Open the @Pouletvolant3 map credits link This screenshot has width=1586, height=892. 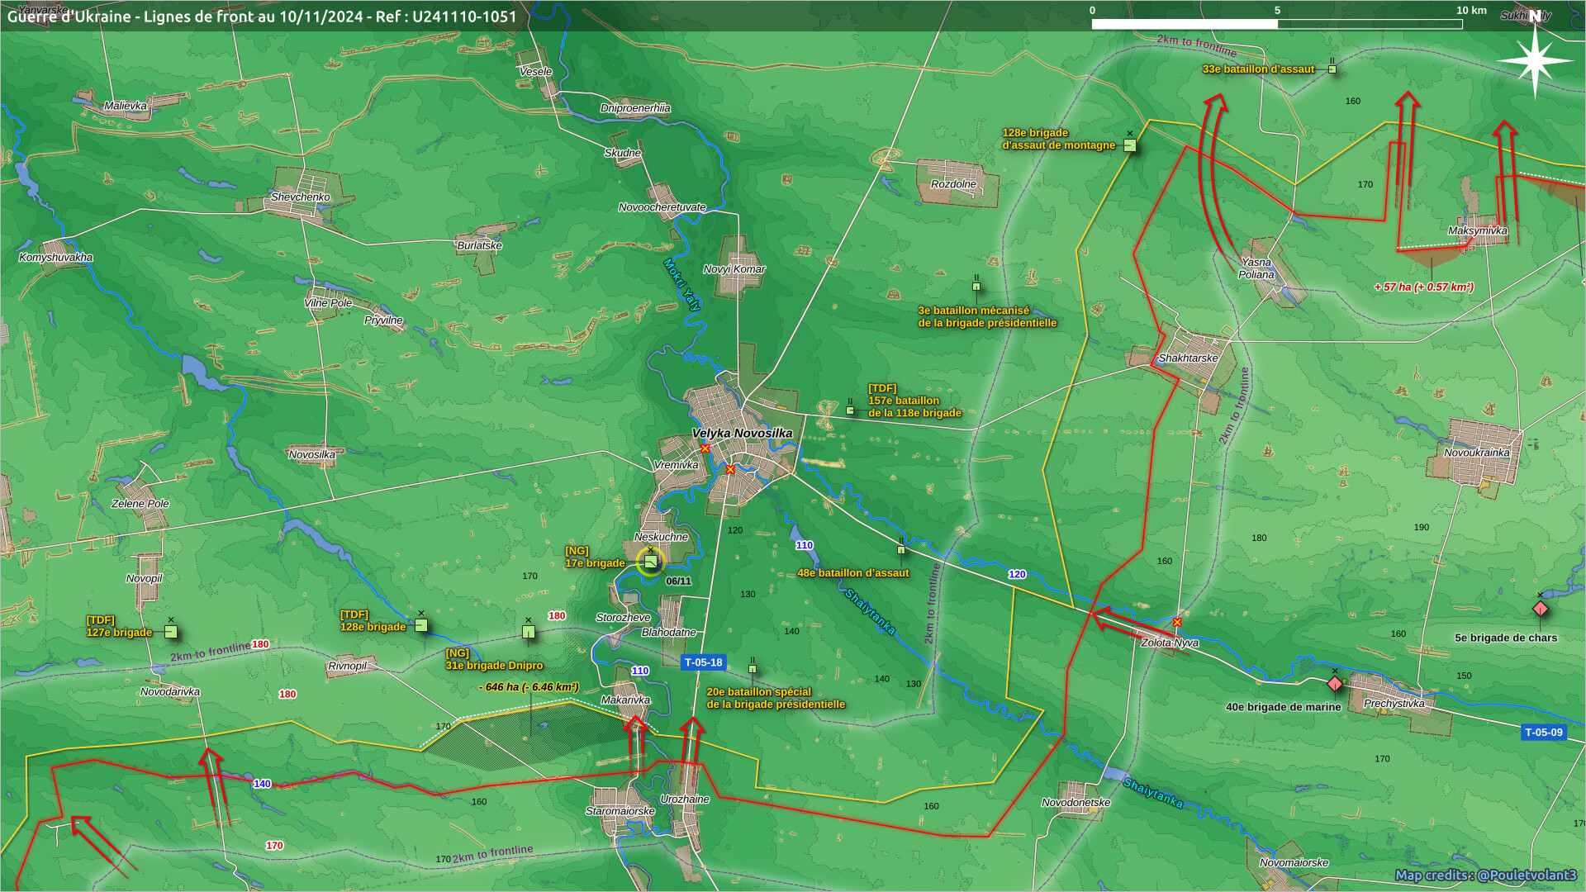(1527, 875)
